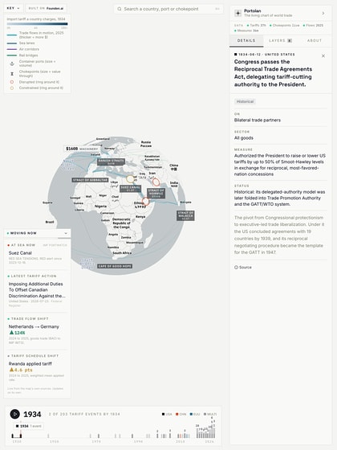Click the Netherlands-Germany green up-arrow icon
337x450 pixels.
[11, 333]
